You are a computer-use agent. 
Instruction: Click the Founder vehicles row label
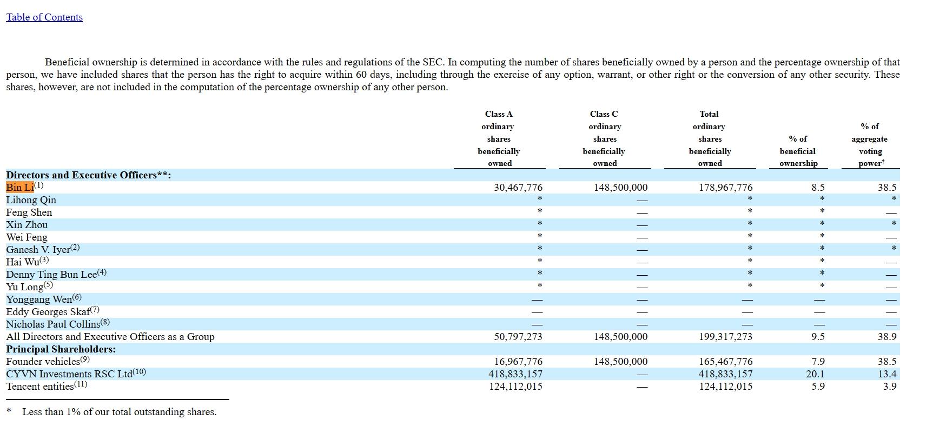(43, 362)
